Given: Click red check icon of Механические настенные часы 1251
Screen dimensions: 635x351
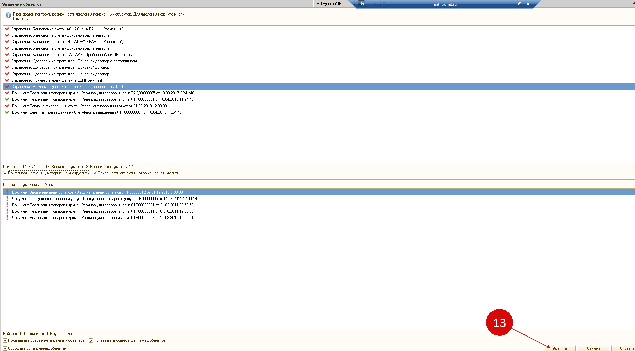Looking at the screenshot, I should 7,87.
